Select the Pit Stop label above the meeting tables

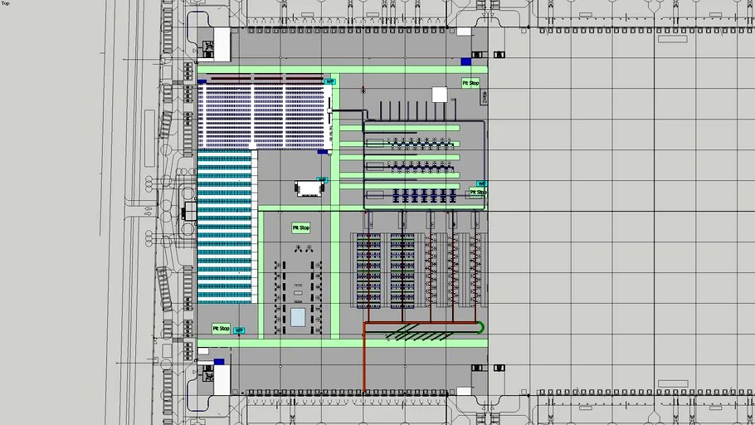coord(300,227)
